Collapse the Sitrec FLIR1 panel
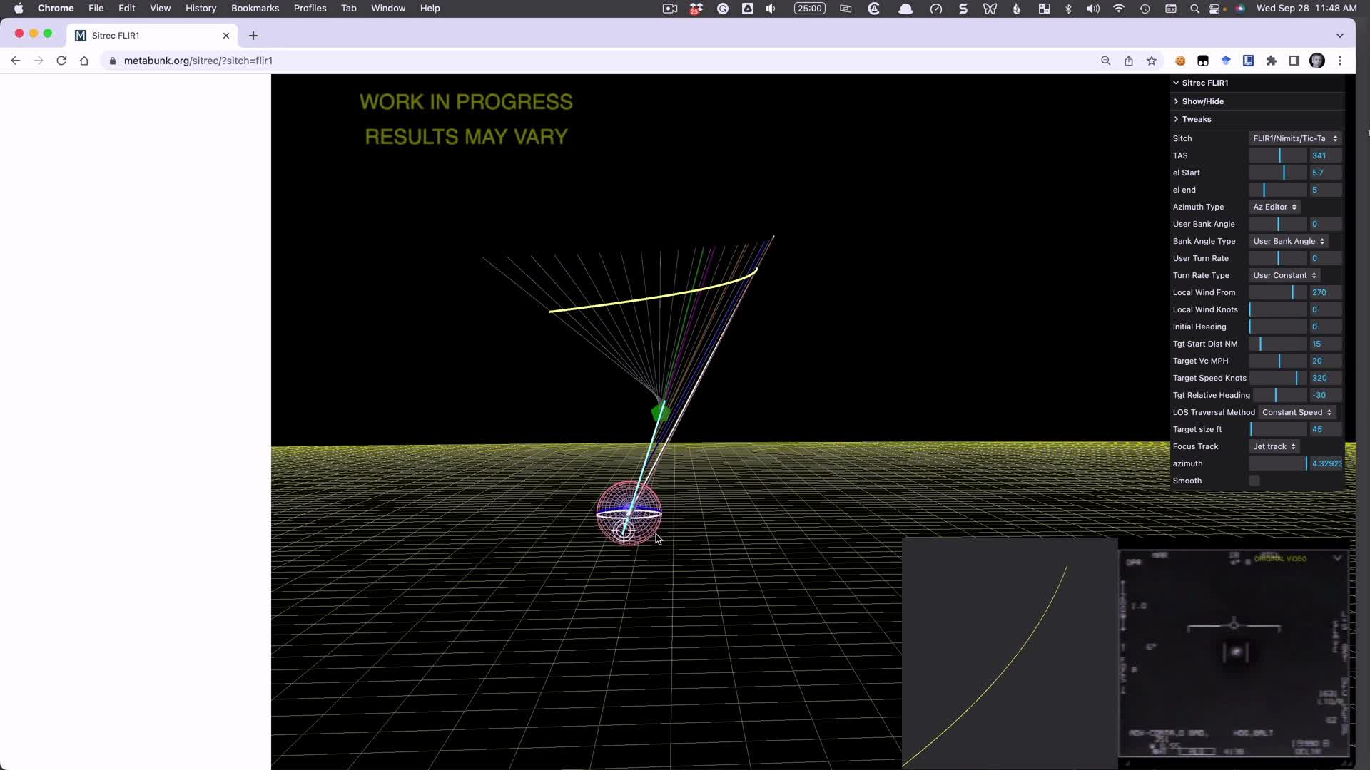 (x=1204, y=83)
